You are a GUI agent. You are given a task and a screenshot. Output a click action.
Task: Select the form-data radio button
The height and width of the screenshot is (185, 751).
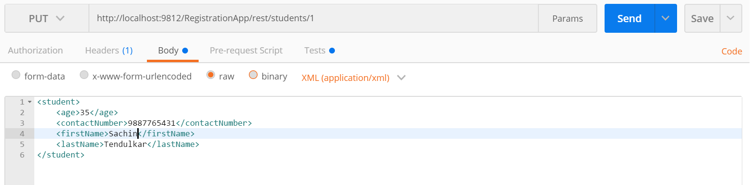tap(16, 75)
